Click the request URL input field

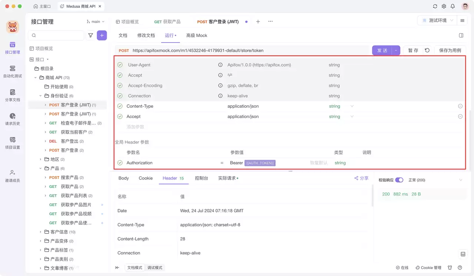click(x=243, y=50)
